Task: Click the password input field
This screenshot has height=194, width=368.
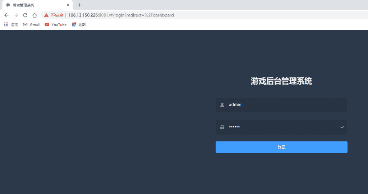Action: click(x=281, y=127)
